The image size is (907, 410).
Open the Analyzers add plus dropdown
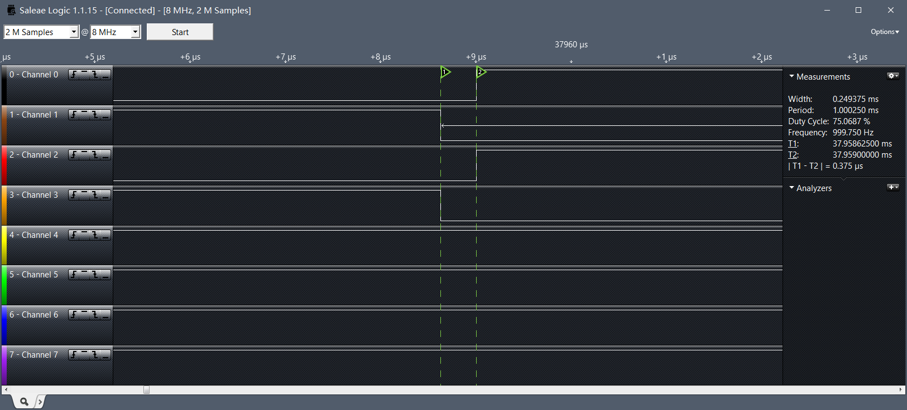pyautogui.click(x=893, y=187)
